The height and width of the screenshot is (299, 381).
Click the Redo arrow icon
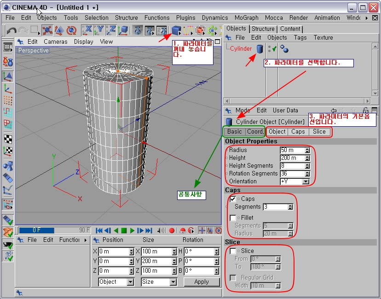click(x=23, y=30)
